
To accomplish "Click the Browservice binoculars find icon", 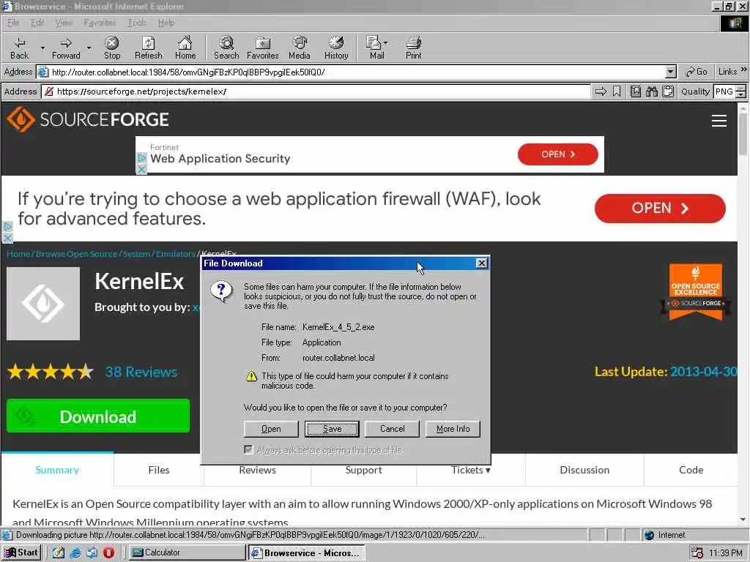I will coord(651,91).
